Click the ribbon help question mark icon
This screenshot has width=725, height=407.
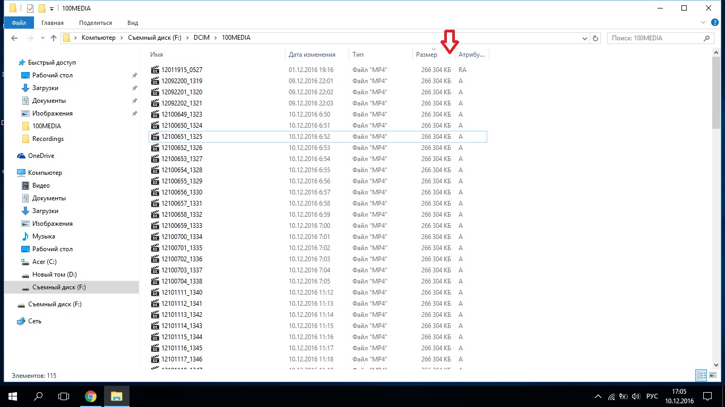(x=714, y=23)
